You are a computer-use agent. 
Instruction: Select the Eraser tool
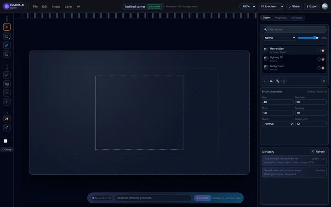pos(7,84)
